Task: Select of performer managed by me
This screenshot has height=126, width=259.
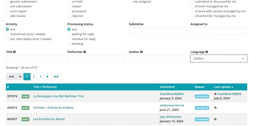Action: [192, 16]
